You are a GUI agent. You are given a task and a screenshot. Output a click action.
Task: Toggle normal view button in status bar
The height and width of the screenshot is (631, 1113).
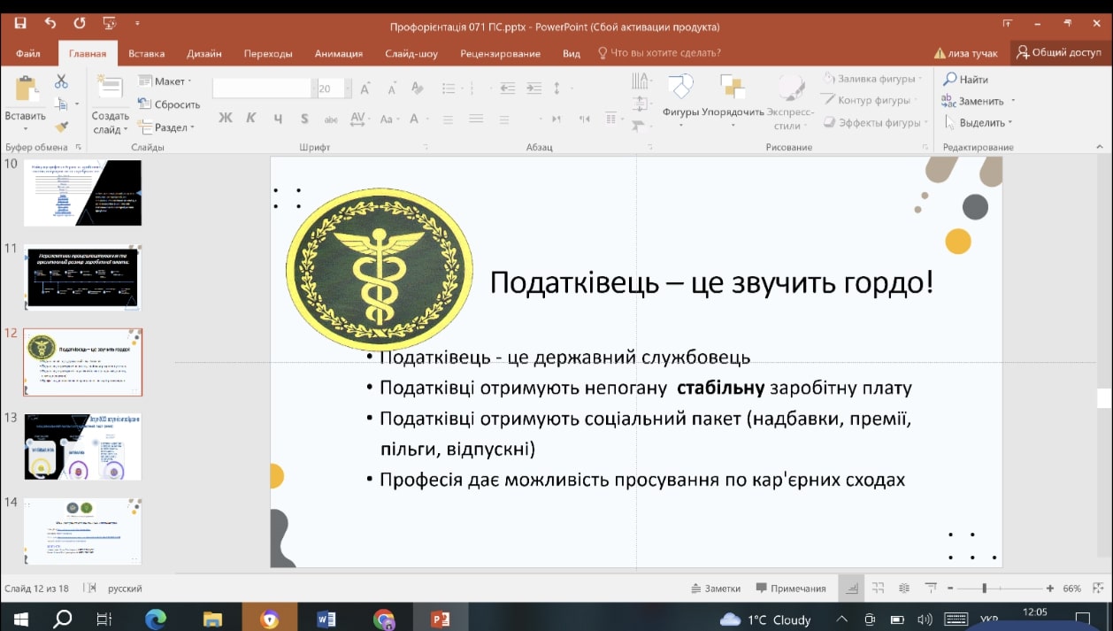(851, 588)
